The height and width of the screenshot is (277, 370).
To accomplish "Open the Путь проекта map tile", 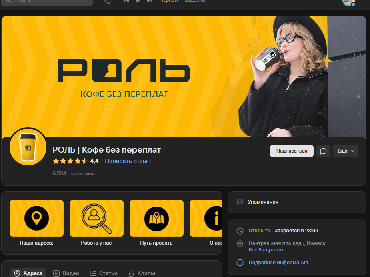I will pos(156,218).
